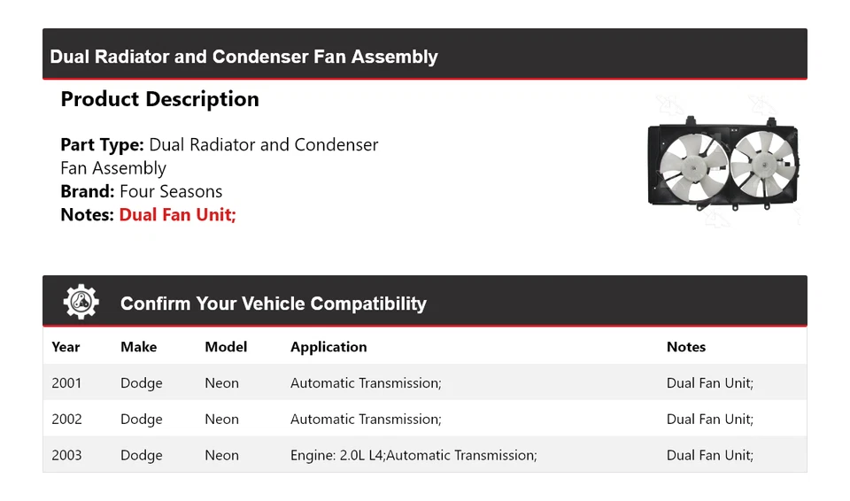Screen dimensions: 850x501
Task: Click the Year column header
Action: point(66,347)
